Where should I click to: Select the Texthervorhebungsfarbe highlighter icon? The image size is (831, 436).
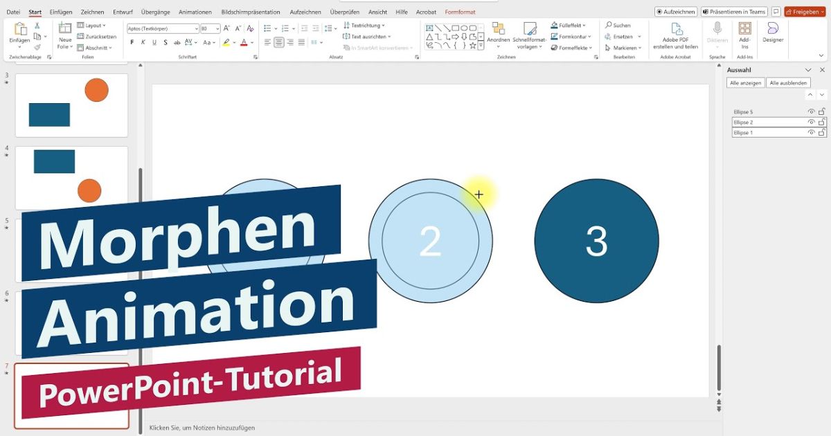226,42
